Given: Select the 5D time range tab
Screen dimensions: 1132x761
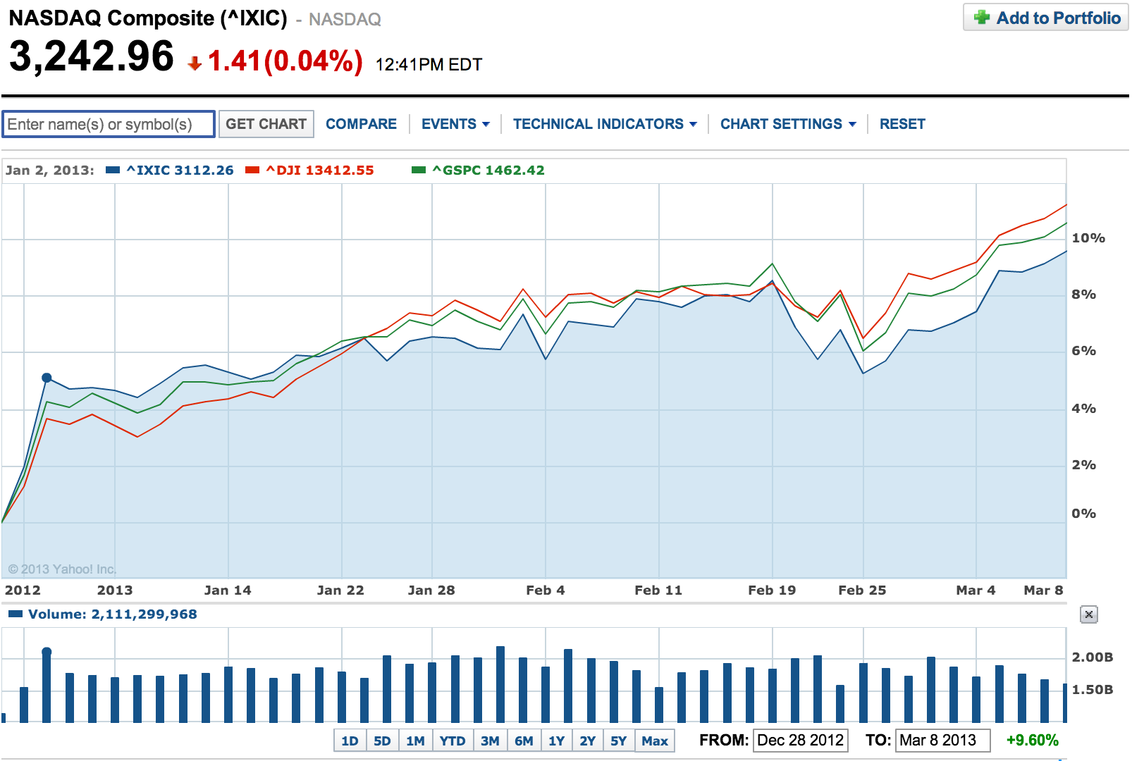Looking at the screenshot, I should pos(382,741).
